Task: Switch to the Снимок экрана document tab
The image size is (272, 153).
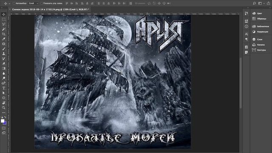Action: (x=51, y=9)
